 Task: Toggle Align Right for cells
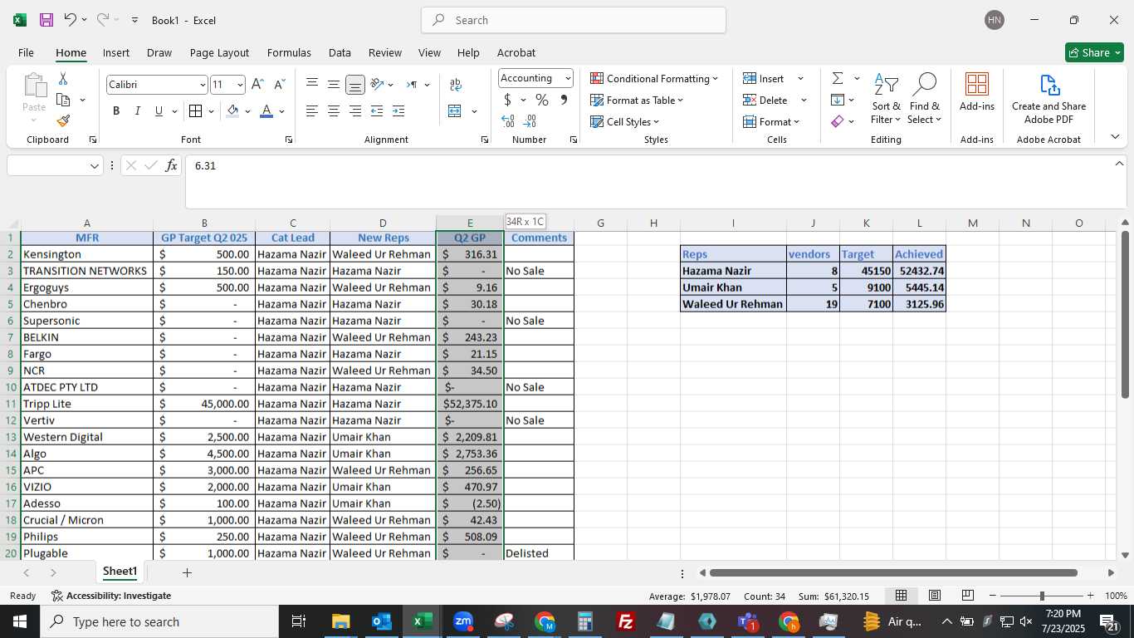click(355, 111)
